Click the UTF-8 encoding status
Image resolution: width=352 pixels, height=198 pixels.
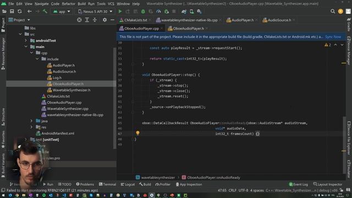[243, 190]
